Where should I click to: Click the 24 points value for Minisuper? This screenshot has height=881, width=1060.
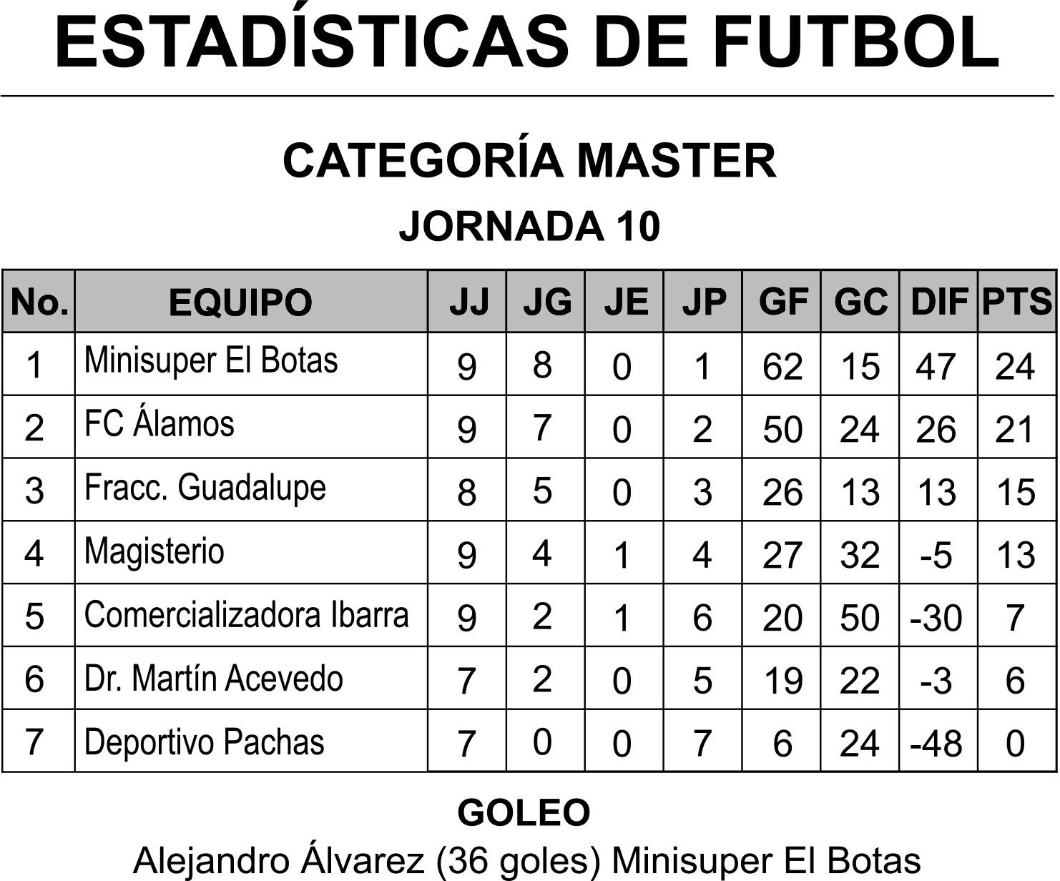pyautogui.click(x=1015, y=367)
